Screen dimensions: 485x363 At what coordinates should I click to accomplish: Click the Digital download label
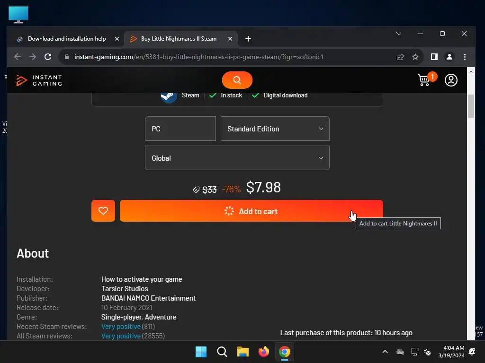tap(285, 95)
